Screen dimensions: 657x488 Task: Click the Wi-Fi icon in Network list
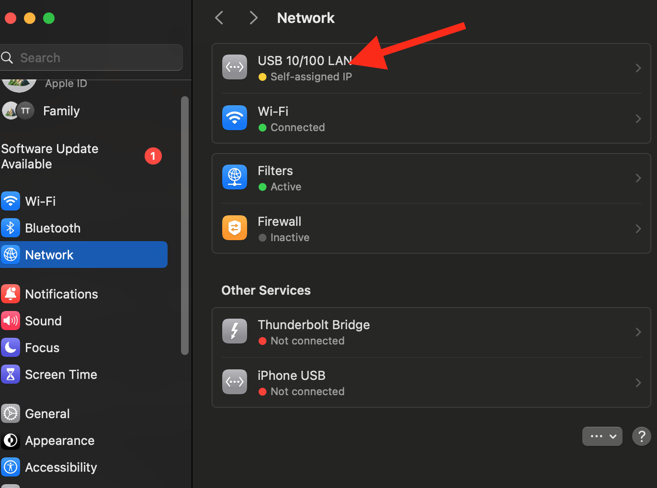pos(235,118)
